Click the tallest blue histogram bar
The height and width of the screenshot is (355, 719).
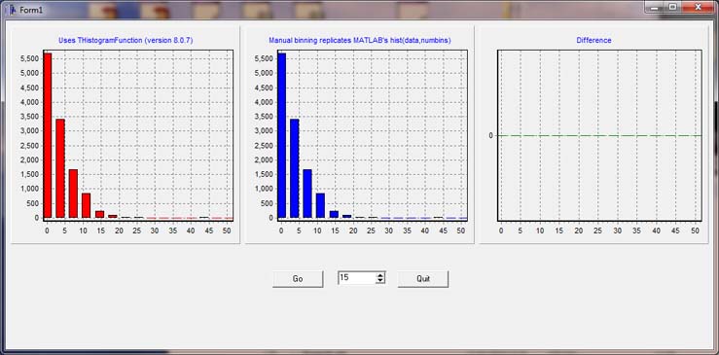[x=281, y=135]
